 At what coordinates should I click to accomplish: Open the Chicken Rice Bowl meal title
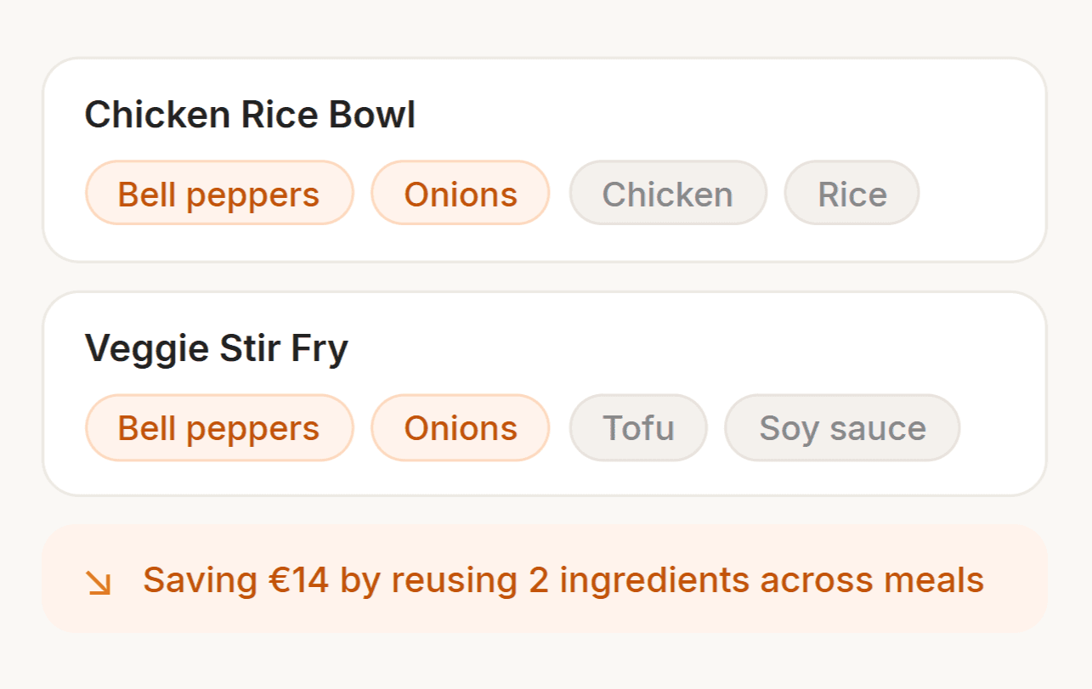point(250,115)
